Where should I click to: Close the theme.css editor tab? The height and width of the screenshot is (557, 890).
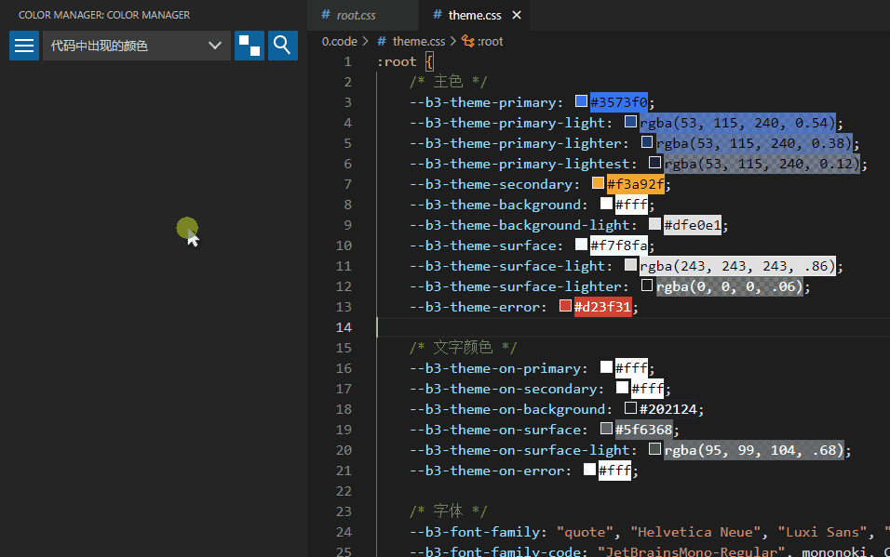coord(517,16)
